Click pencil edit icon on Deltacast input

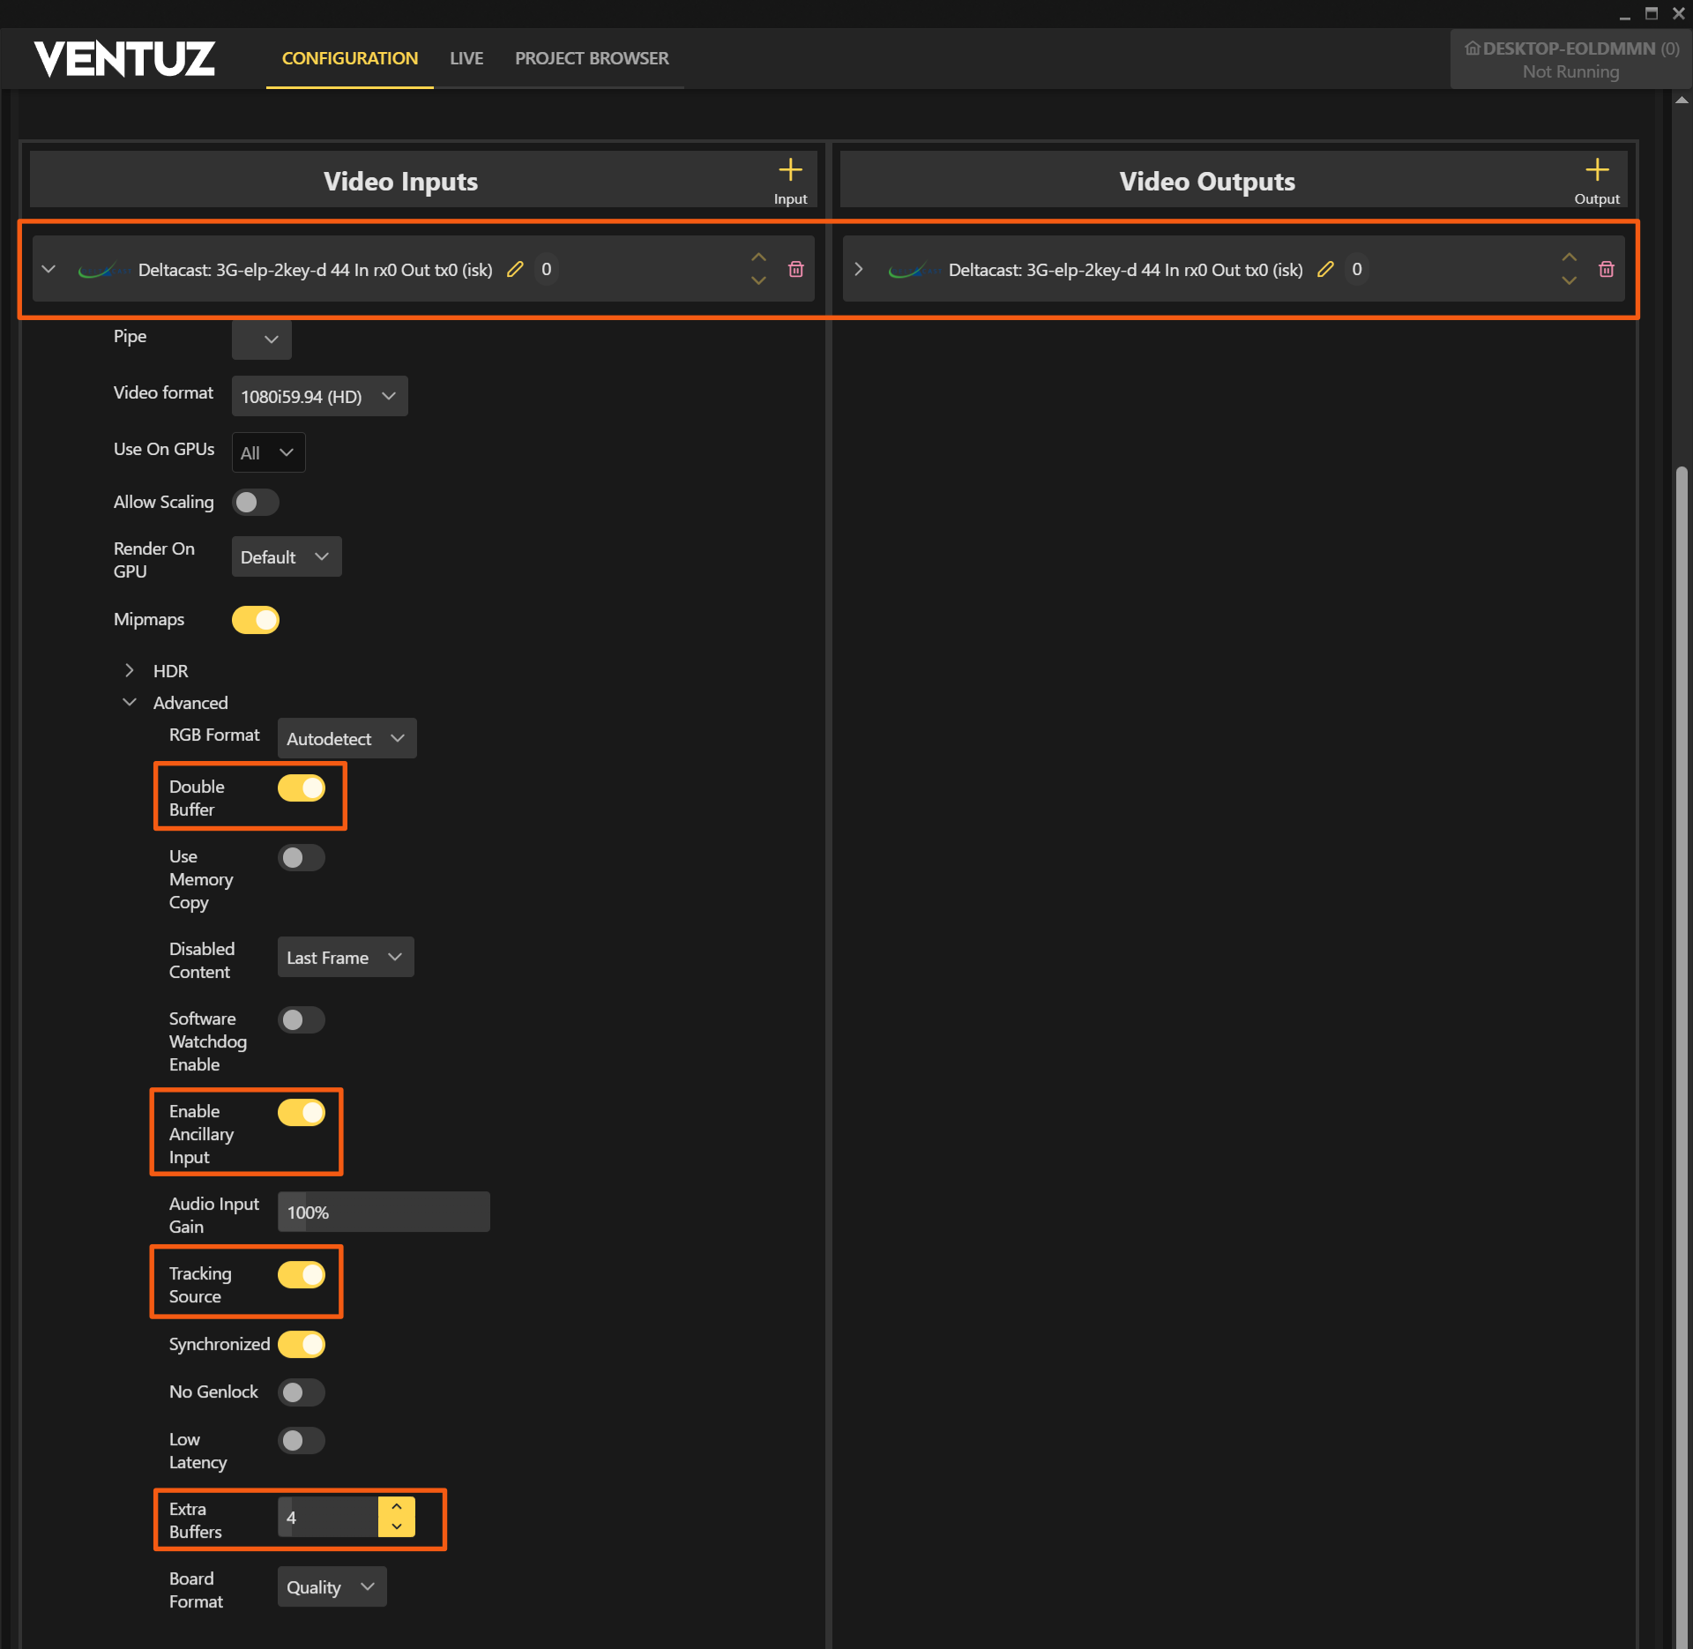click(x=516, y=270)
